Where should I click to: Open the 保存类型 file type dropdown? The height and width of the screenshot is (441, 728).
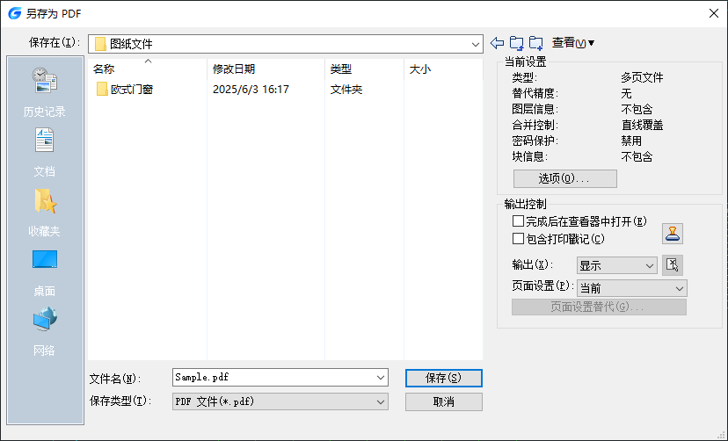[x=280, y=401]
